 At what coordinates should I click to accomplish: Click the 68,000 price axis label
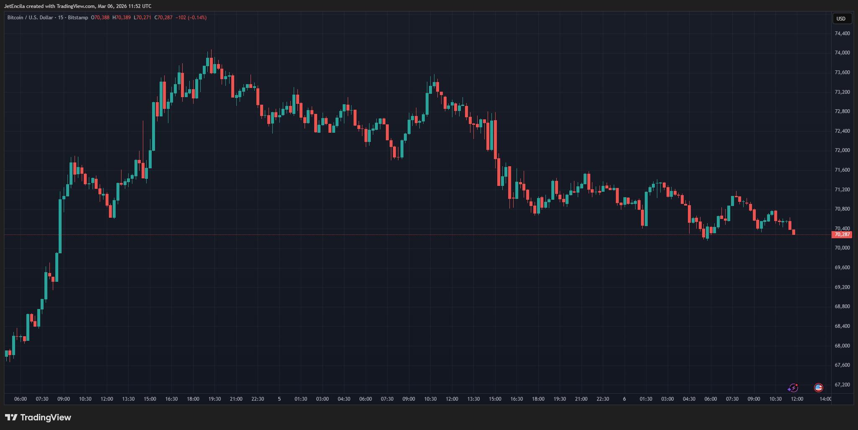[842, 346]
